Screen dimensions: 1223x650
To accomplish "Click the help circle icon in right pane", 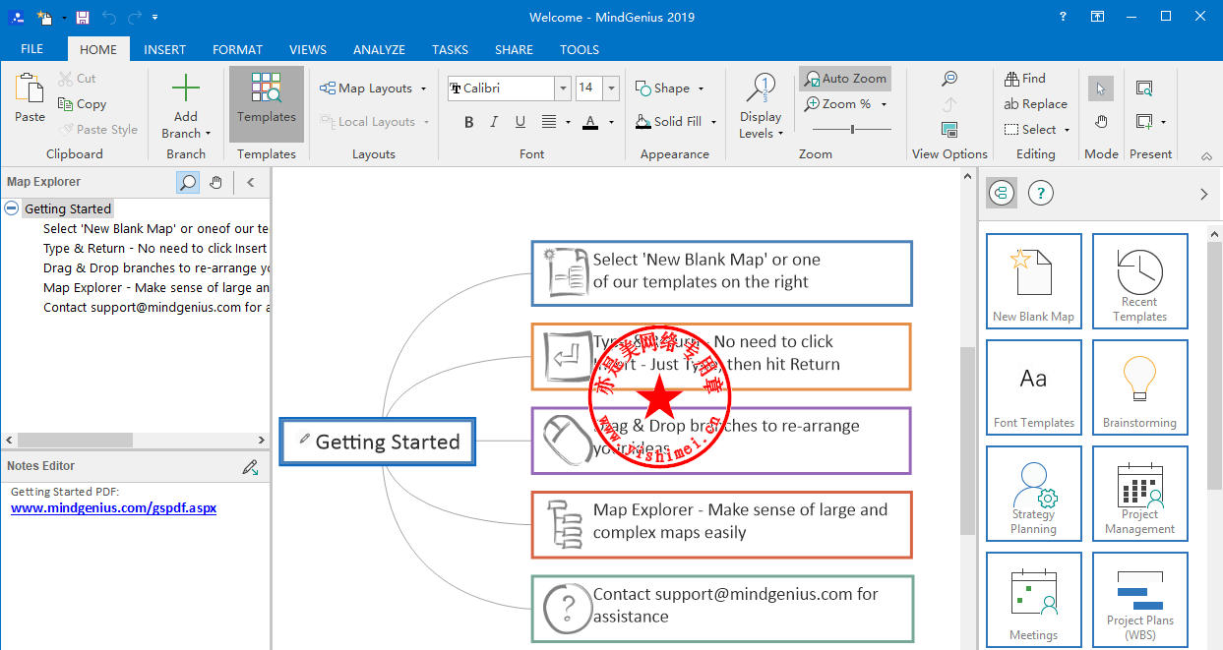I will pyautogui.click(x=1040, y=193).
